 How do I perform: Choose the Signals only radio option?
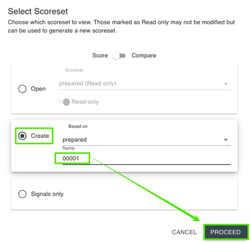22,194
